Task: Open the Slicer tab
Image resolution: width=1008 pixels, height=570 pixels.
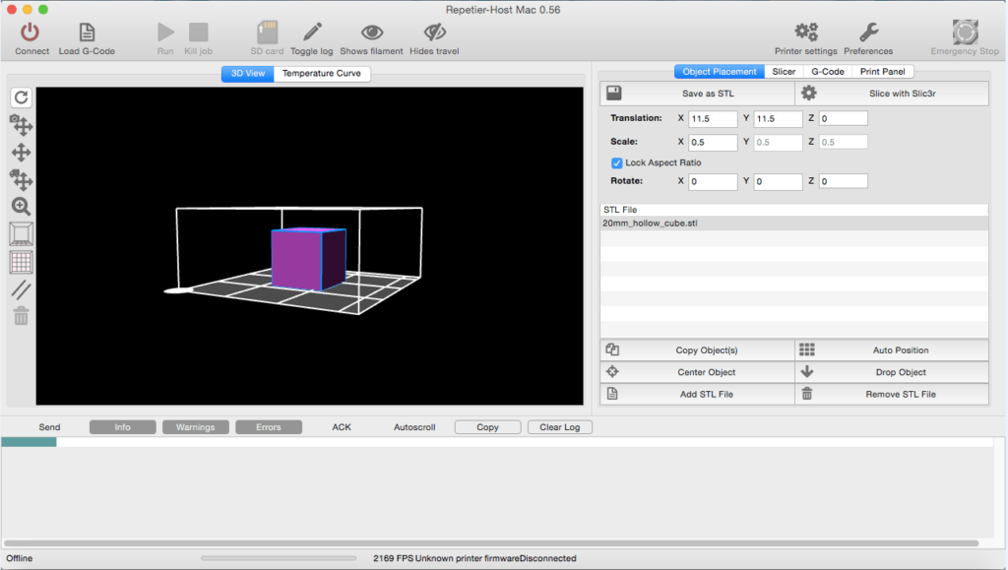Action: [x=784, y=71]
